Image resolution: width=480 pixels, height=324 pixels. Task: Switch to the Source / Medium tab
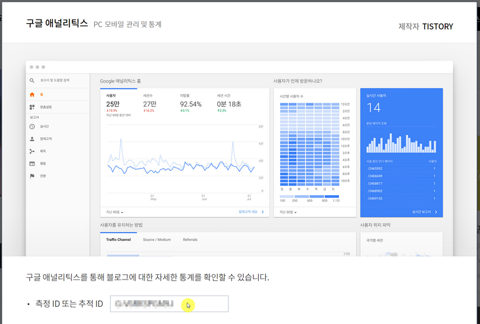click(x=157, y=240)
